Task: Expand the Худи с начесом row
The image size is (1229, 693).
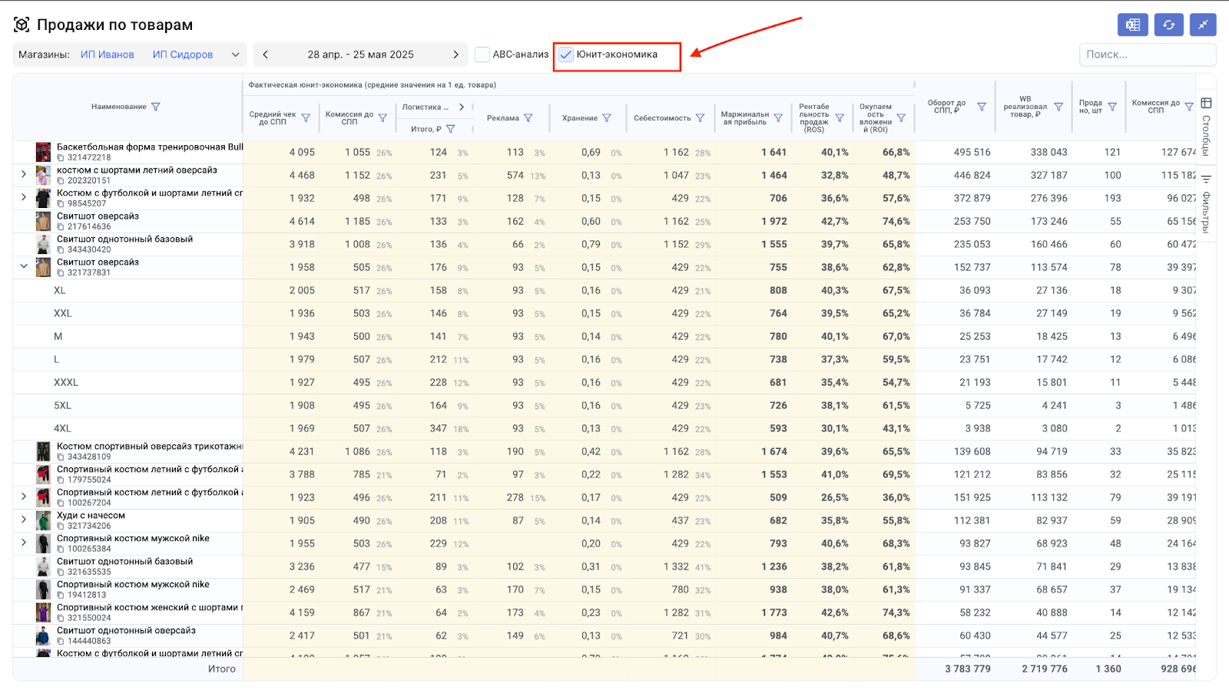Action: click(x=24, y=520)
